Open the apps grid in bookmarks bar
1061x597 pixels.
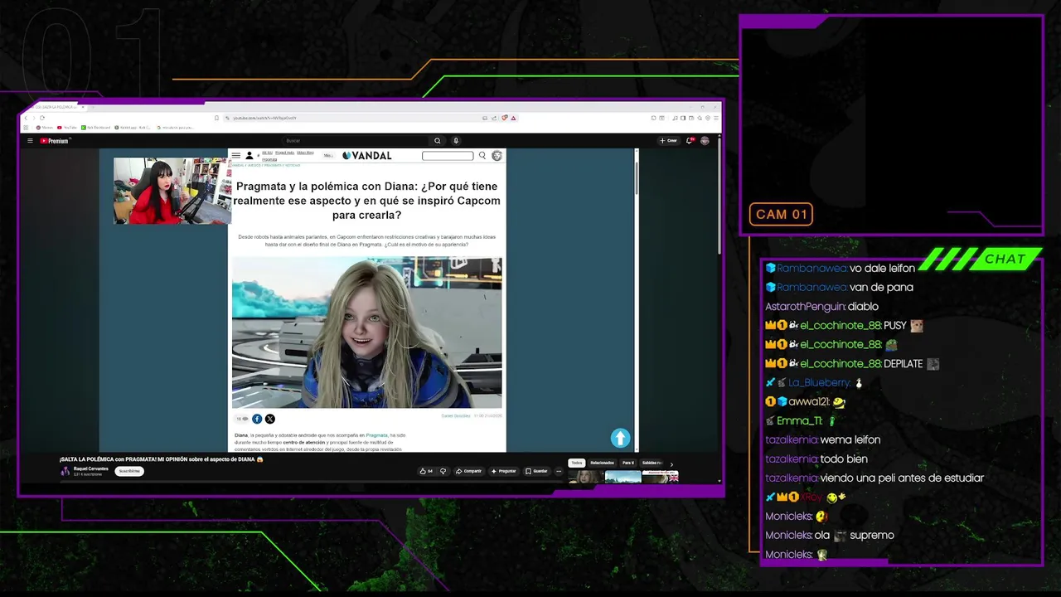coord(26,128)
